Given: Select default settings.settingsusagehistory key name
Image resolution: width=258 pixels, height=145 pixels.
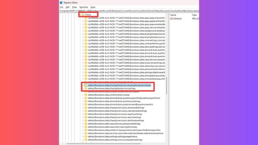Looking at the screenshot, I should pos(113,136).
